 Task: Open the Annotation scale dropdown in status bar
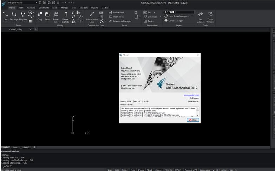pyautogui.click(x=213, y=170)
